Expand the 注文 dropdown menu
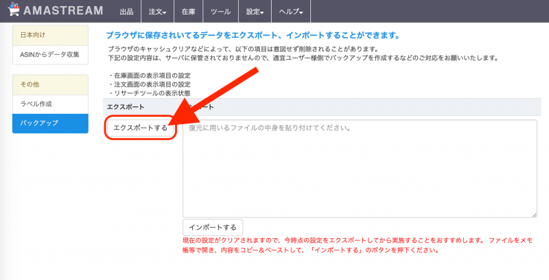This screenshot has width=549, height=280. [157, 12]
